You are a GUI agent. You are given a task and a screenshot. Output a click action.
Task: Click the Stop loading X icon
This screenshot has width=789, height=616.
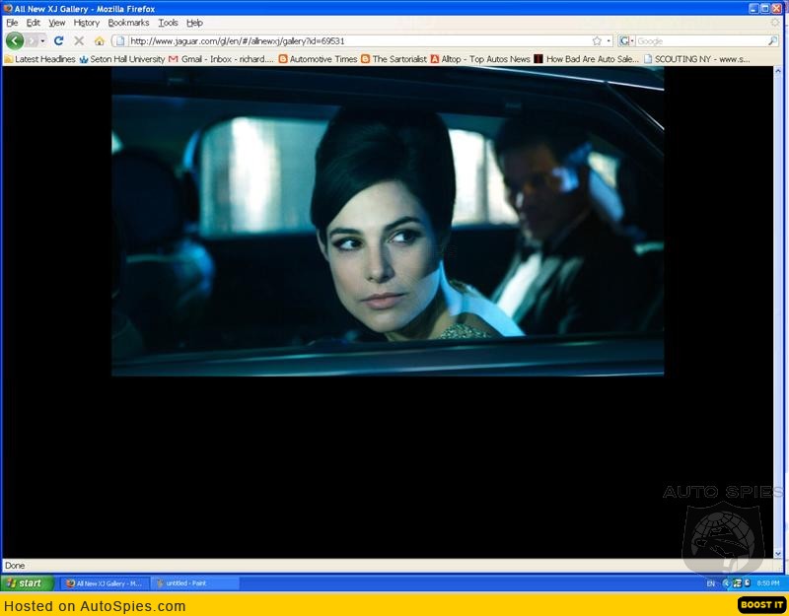[x=79, y=40]
